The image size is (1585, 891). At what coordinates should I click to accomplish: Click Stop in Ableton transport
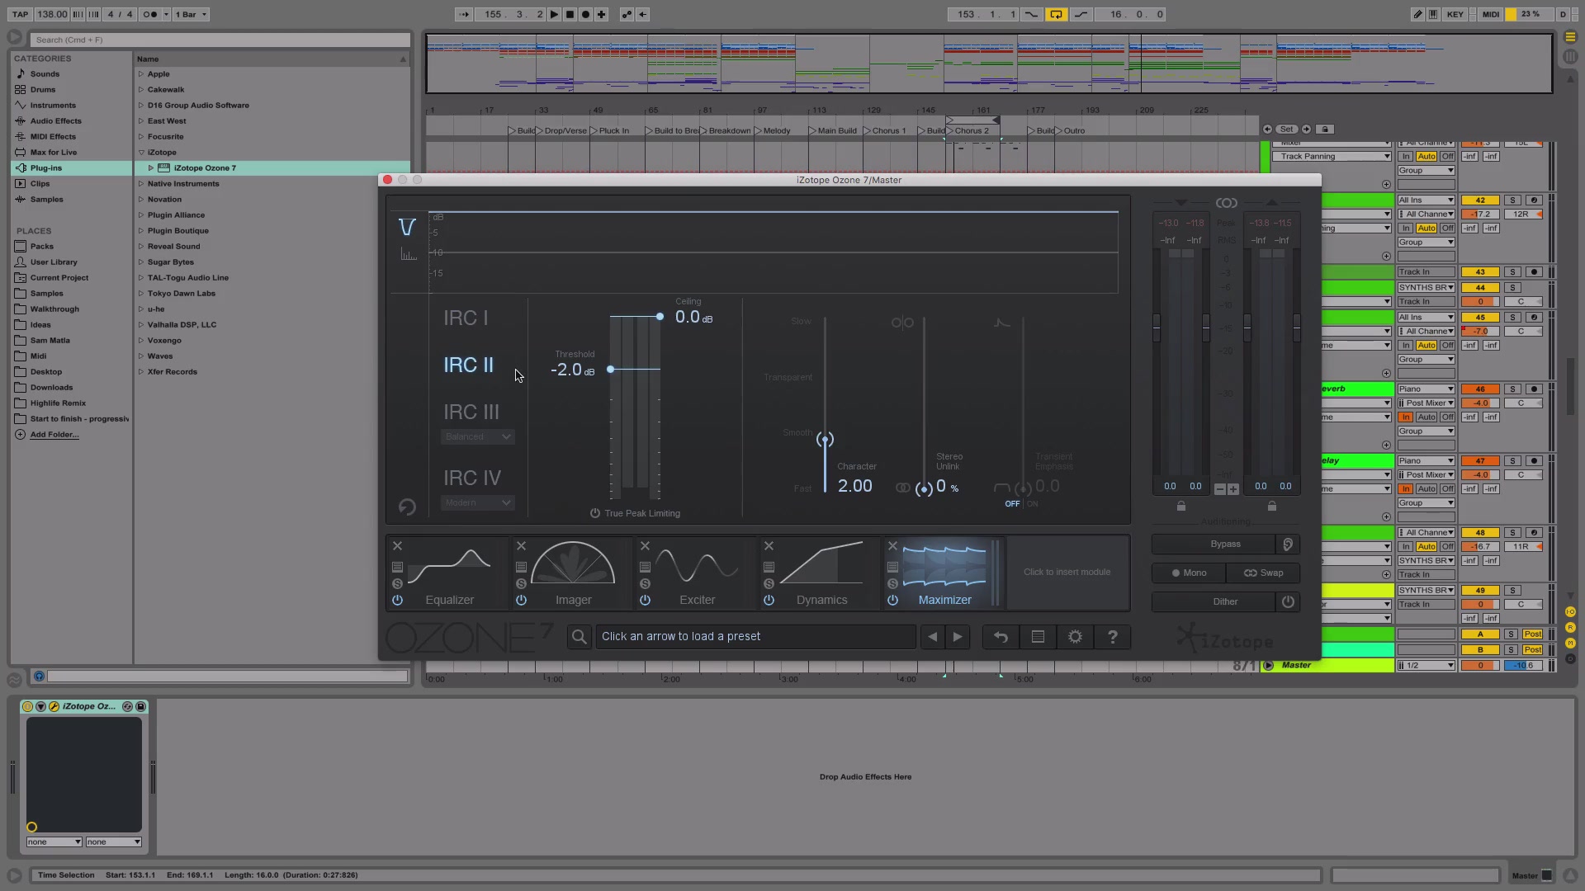[570, 15]
